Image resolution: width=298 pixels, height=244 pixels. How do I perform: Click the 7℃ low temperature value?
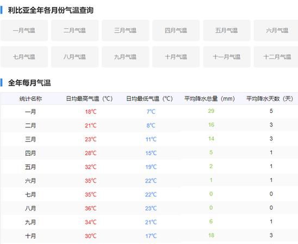151,112
